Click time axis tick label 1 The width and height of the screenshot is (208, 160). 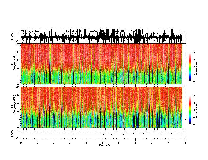[x=37, y=143]
